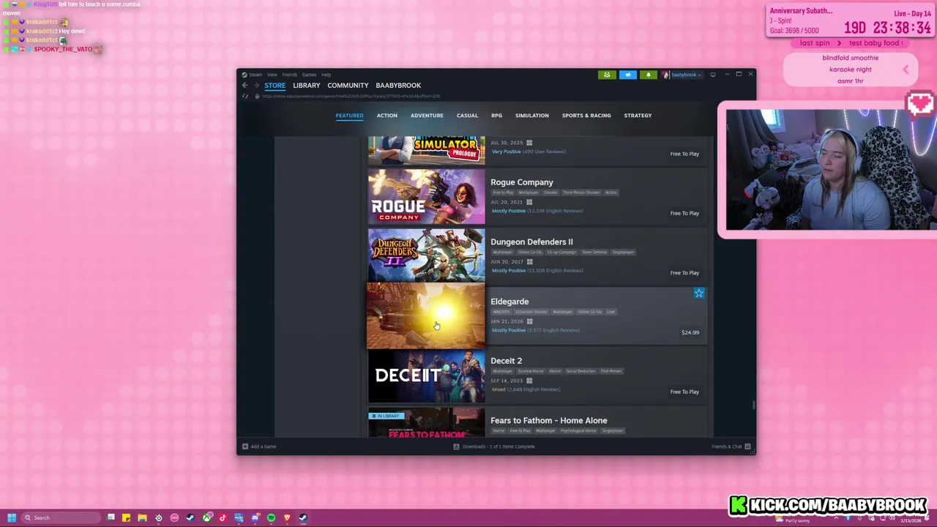Select the ACTION genre tab
937x527 pixels.
tap(387, 116)
